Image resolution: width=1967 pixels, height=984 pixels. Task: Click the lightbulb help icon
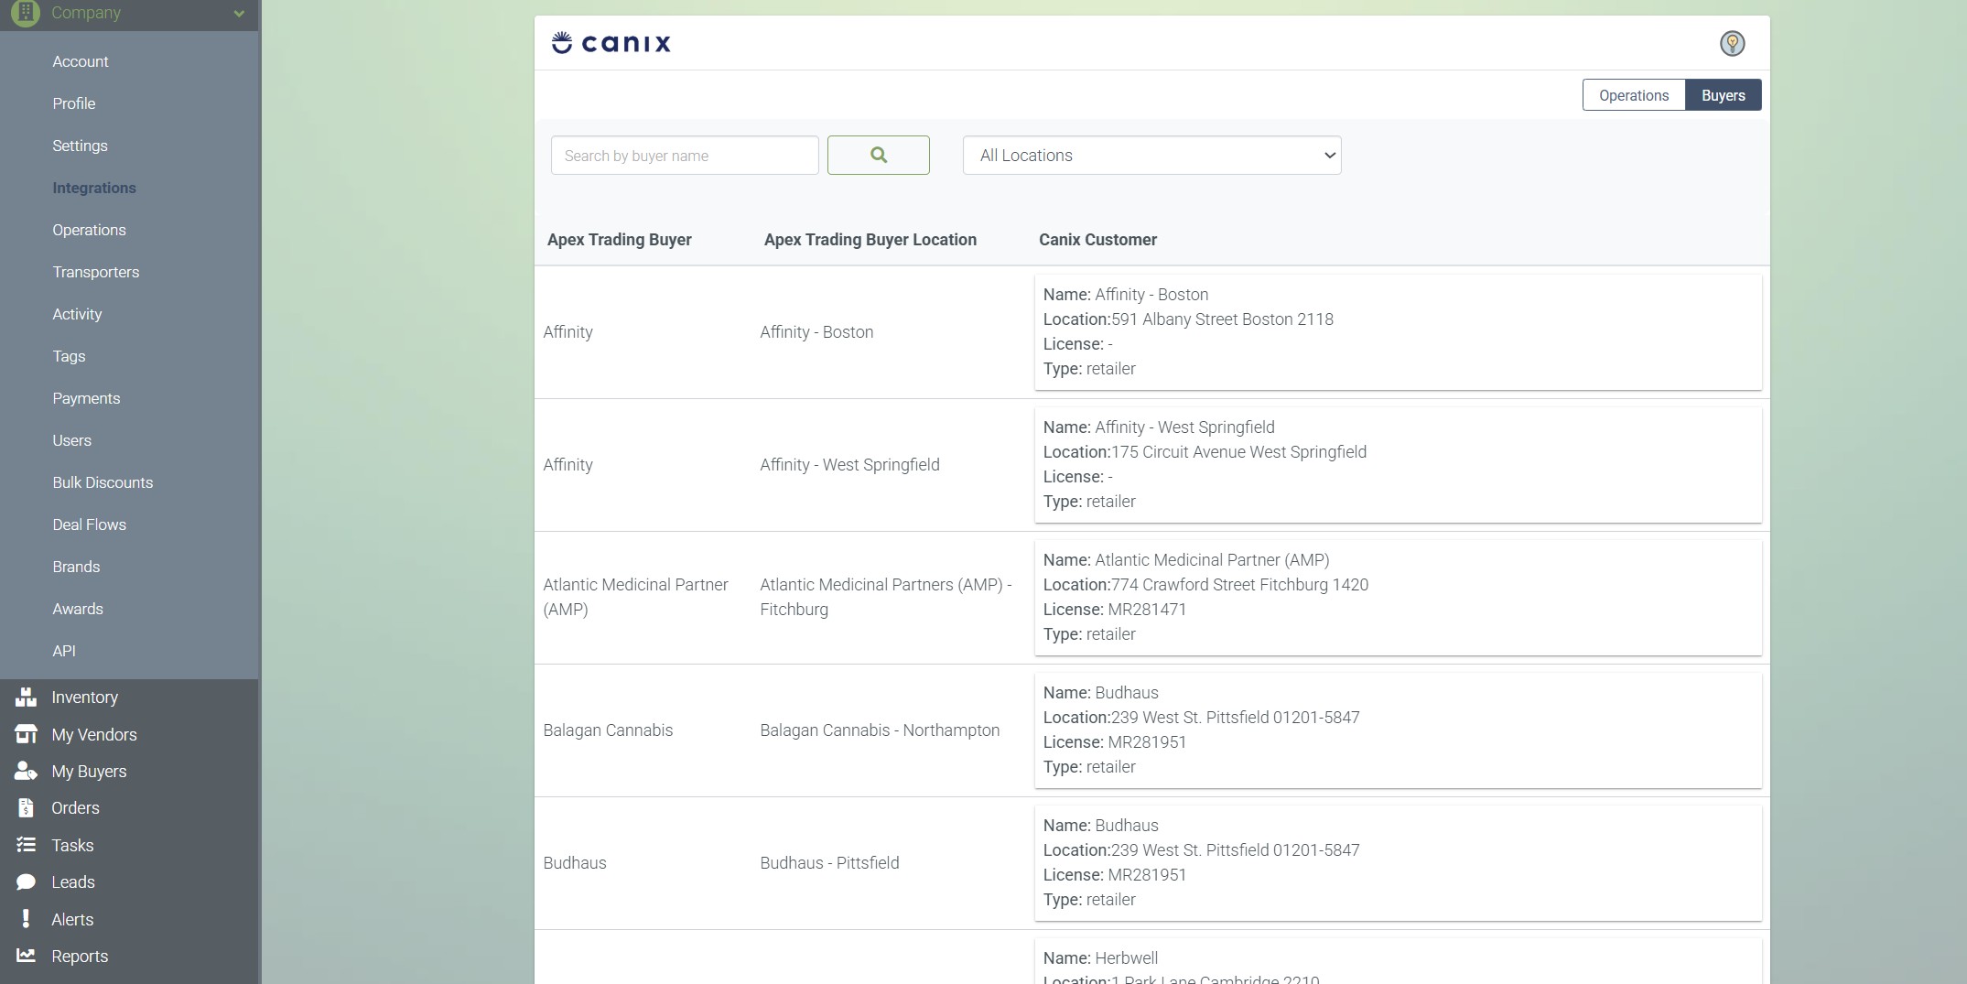1731,43
